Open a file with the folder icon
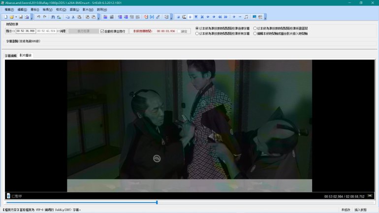This screenshot has height=213, width=379. point(12,17)
